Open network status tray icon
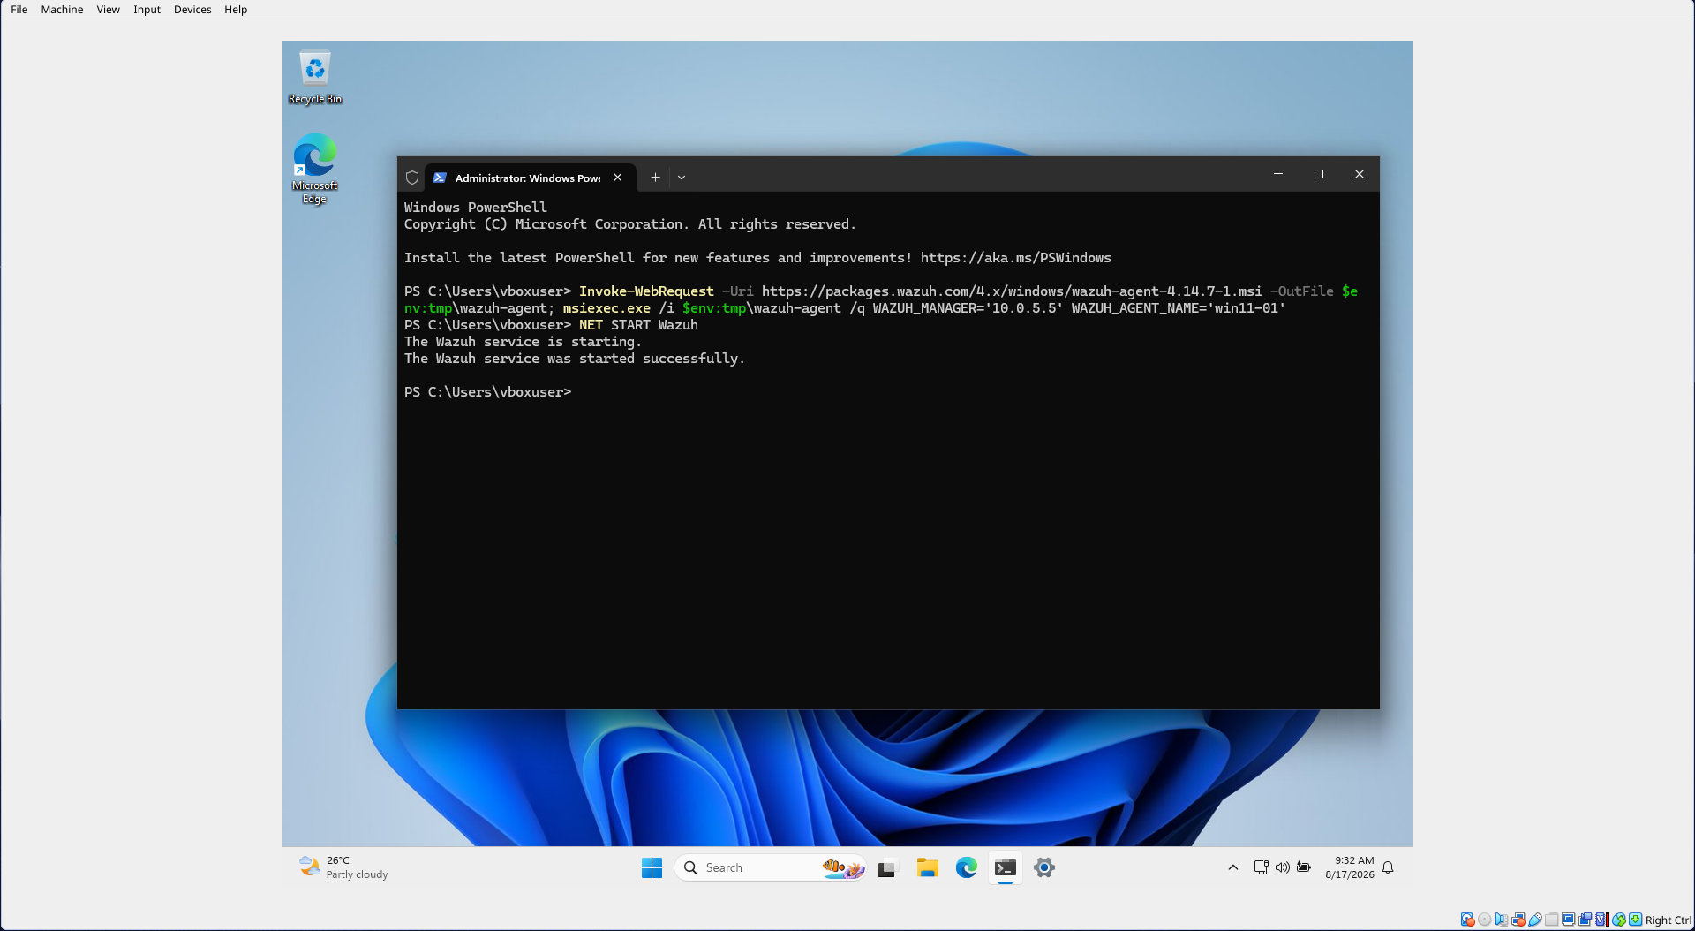Image resolution: width=1695 pixels, height=931 pixels. pyautogui.click(x=1262, y=868)
